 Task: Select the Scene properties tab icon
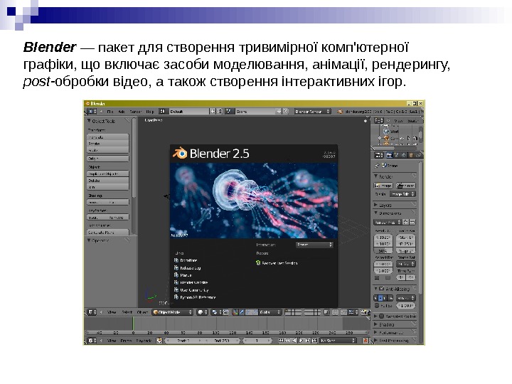pyautogui.click(x=396, y=155)
